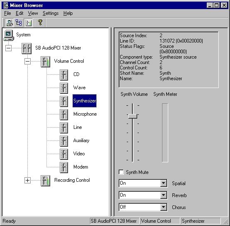This screenshot has height=226, width=230.
Task: Toggle the Synth Mute checkbox
Action: tap(121, 172)
